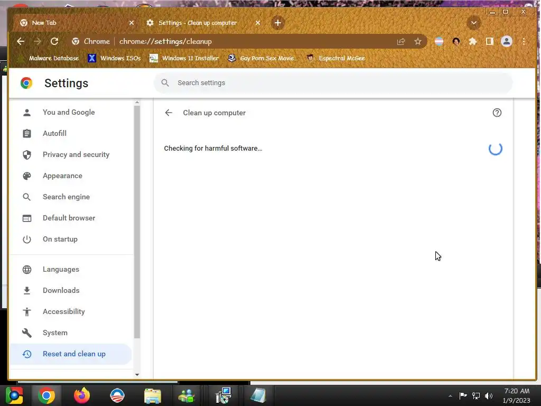
Task: Click the Chrome taskbar icon
Action: coord(46,395)
